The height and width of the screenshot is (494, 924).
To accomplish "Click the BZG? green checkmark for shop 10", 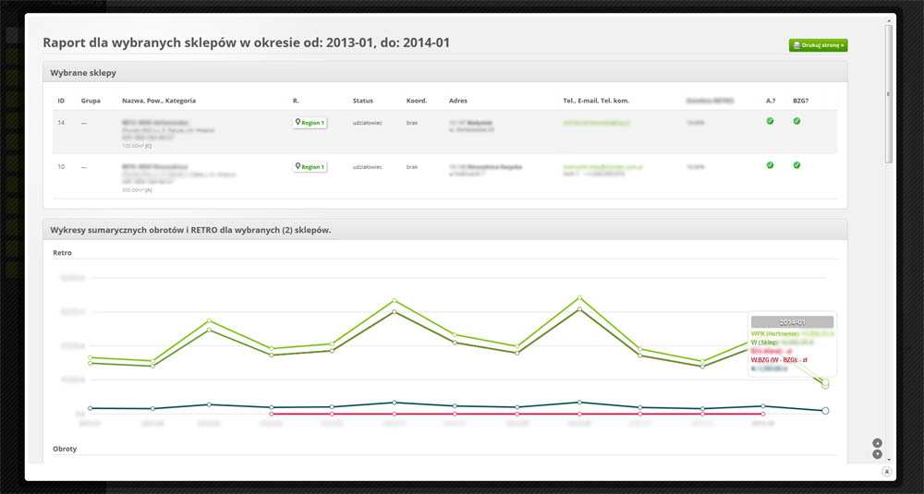I will coord(796,165).
